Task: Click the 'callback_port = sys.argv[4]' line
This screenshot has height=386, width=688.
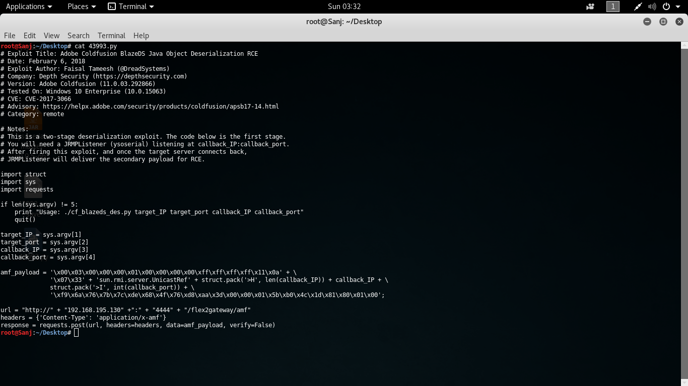Action: [x=48, y=257]
